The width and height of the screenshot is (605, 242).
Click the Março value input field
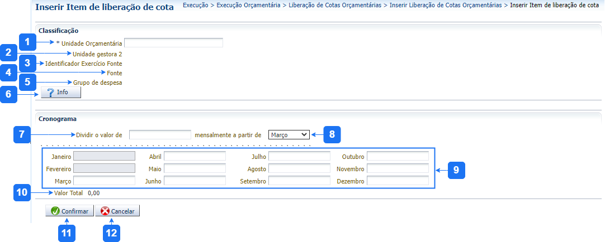coord(105,181)
